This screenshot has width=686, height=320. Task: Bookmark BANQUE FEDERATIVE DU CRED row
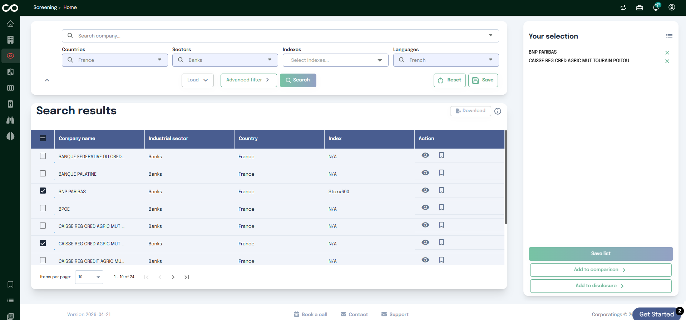point(441,155)
